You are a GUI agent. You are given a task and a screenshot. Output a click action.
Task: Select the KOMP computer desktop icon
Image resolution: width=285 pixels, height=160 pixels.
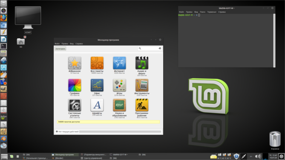(28, 20)
